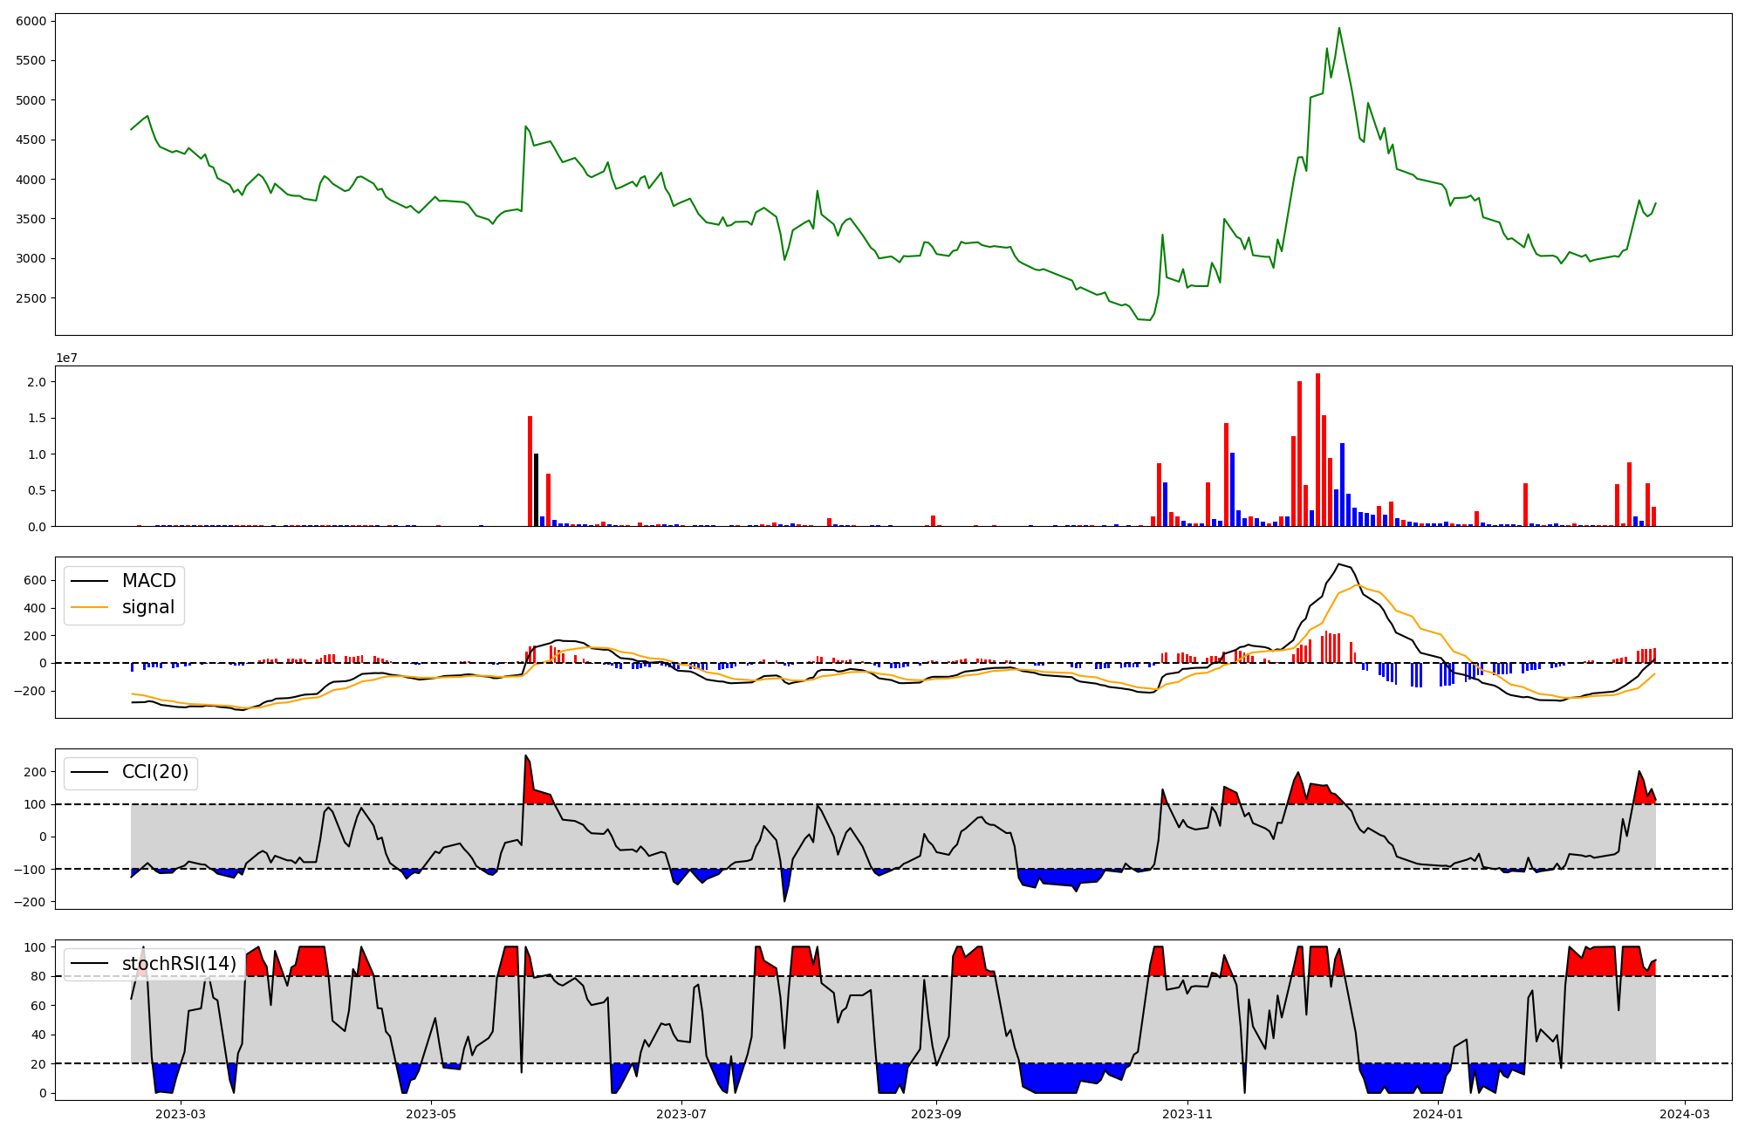Click the 2023-05 x-axis tick label
The width and height of the screenshot is (1745, 1134).
(431, 1114)
